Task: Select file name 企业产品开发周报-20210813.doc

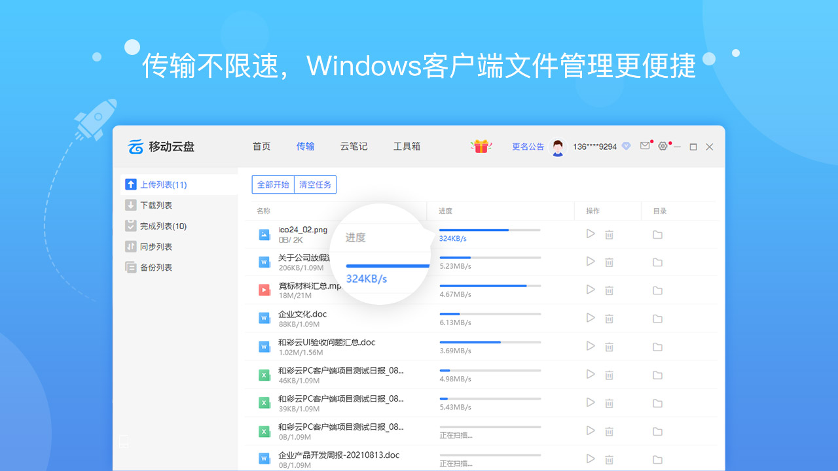Action: point(338,455)
